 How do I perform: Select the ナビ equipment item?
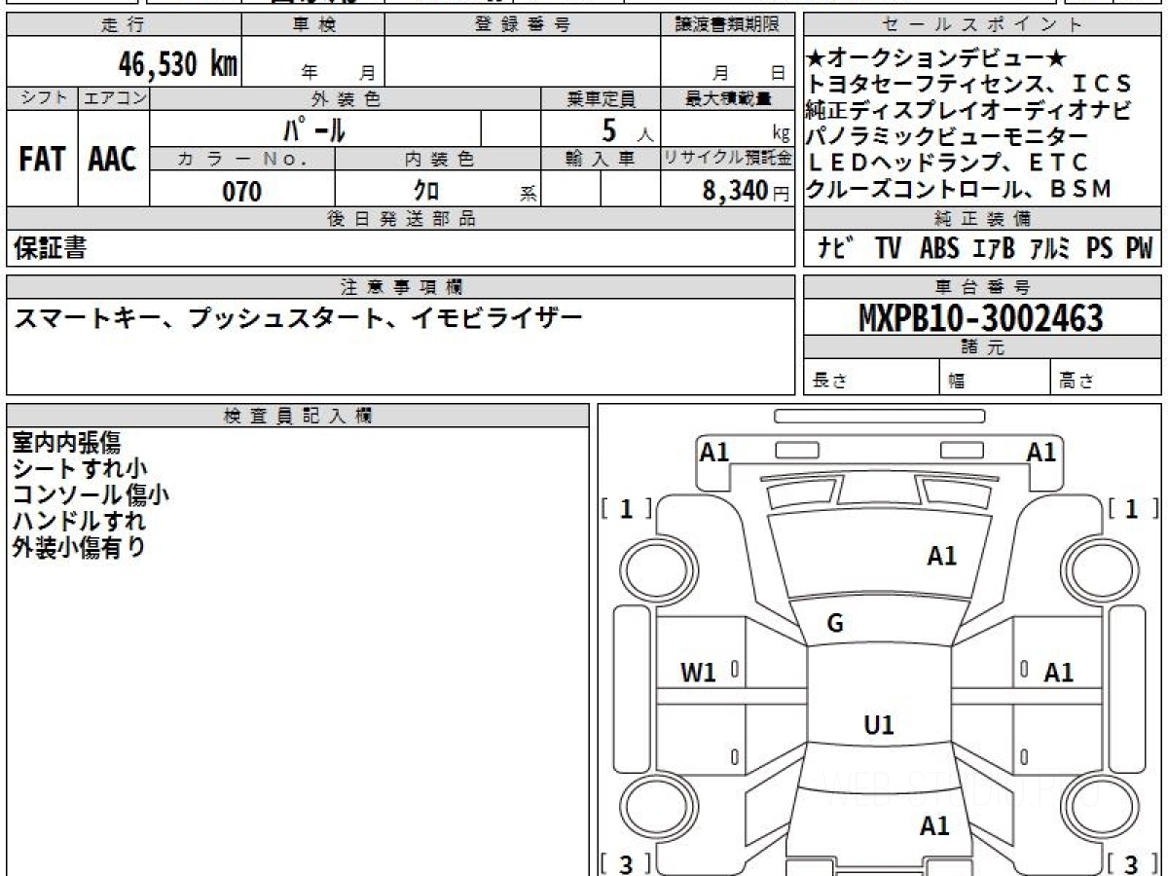click(837, 248)
